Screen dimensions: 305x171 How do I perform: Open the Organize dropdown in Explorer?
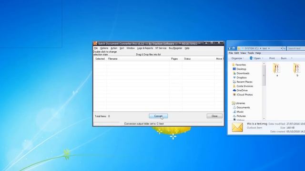237,58
